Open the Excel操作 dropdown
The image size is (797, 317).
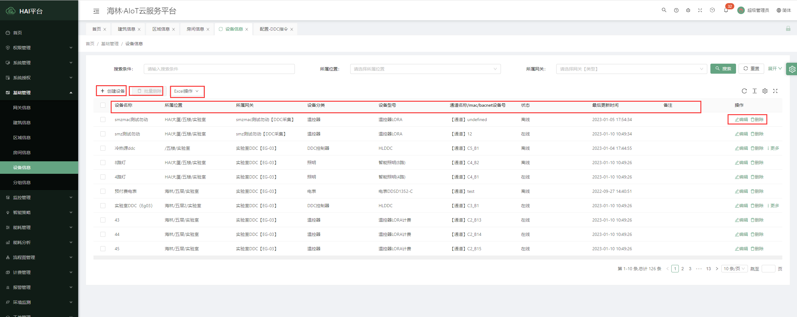pos(186,91)
